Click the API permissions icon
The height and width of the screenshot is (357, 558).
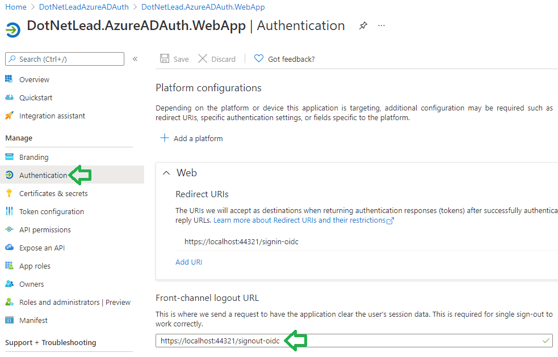9,229
